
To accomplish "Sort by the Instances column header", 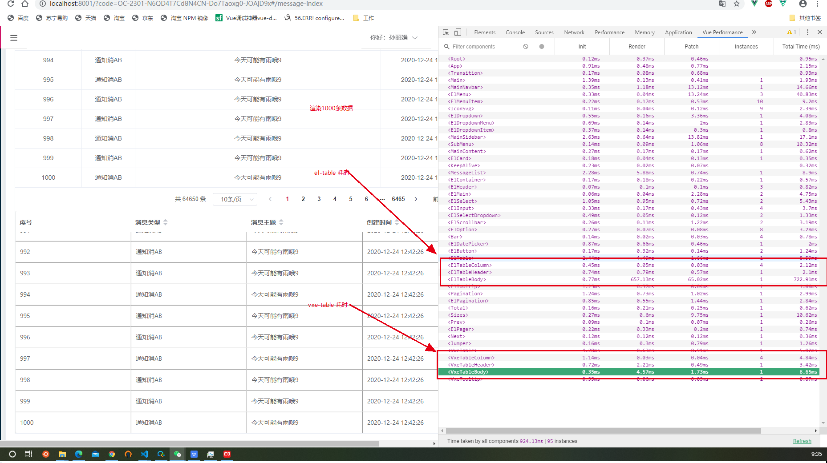I will [746, 47].
